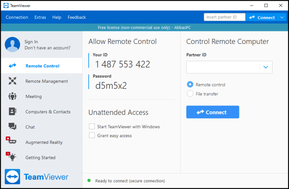Image resolution: width=289 pixels, height=189 pixels.
Task: Minimize the TeamViewer window
Action: 252,5
